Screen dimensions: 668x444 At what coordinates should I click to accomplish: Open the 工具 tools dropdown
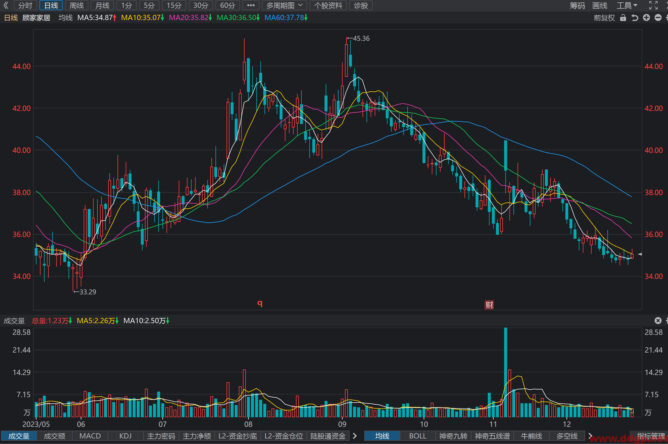click(x=627, y=5)
